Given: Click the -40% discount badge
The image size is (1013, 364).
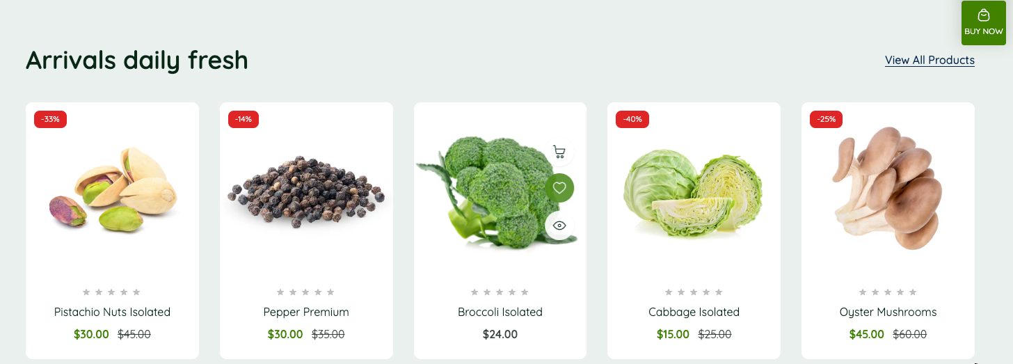Looking at the screenshot, I should (x=632, y=119).
